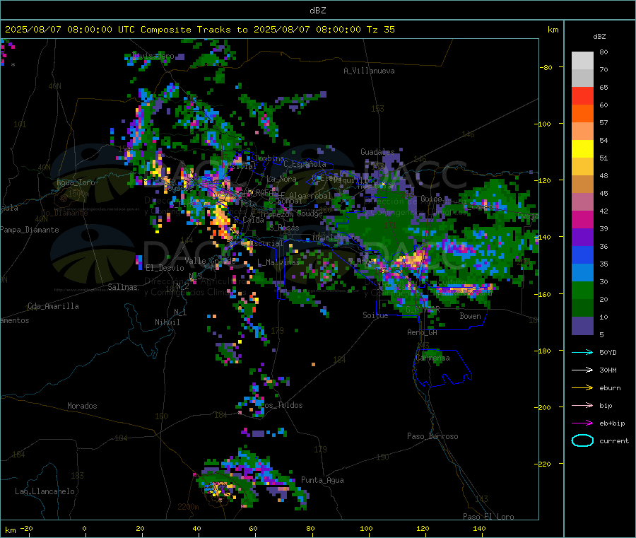Click the 'Guadales' map label

point(377,152)
